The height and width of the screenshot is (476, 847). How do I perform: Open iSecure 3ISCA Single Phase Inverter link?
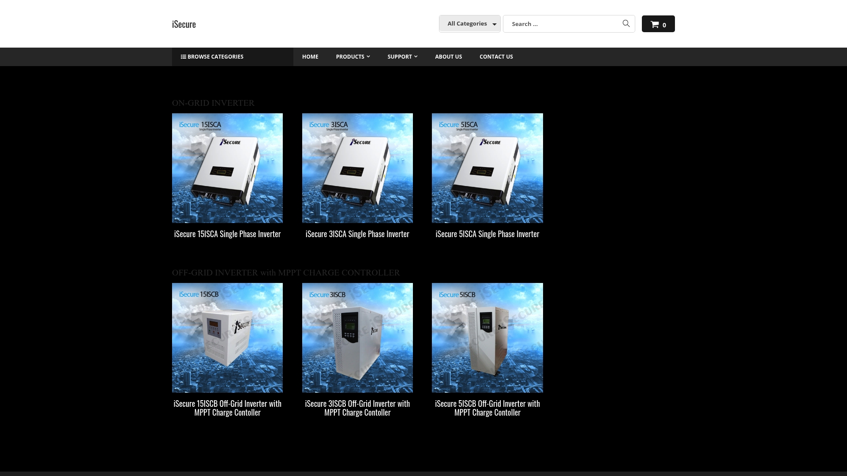(357, 234)
